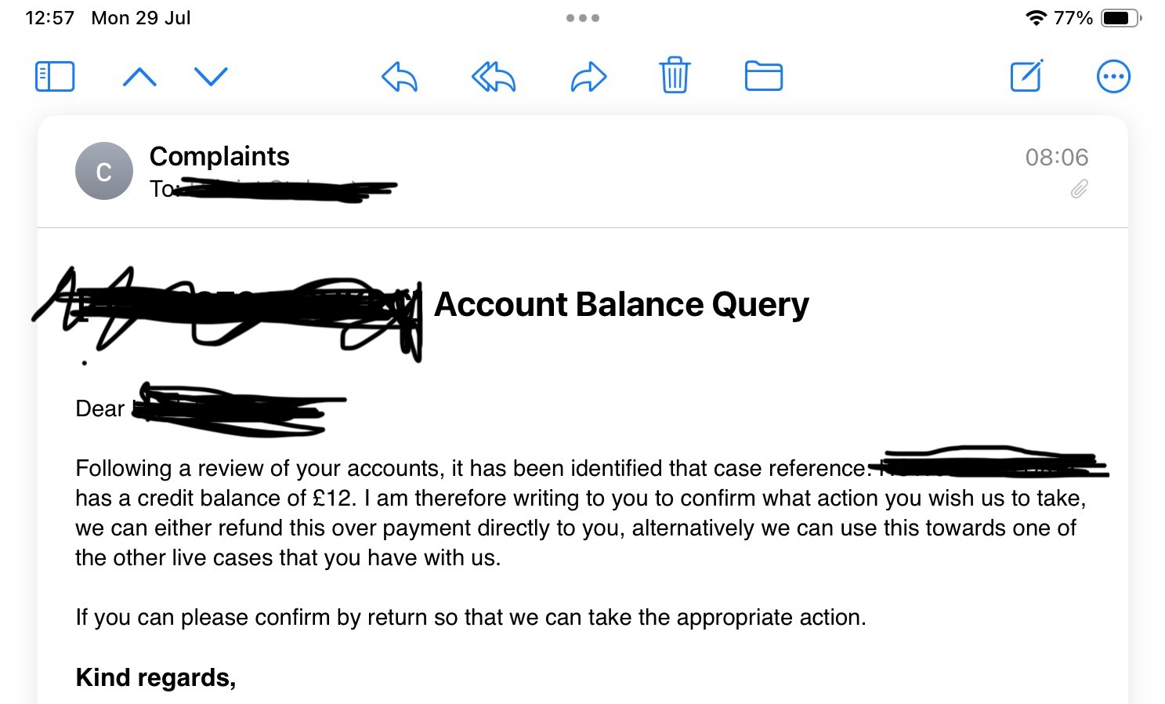Open the attachment paperclip indicator
Screen dimensions: 1165x704
tap(1079, 189)
